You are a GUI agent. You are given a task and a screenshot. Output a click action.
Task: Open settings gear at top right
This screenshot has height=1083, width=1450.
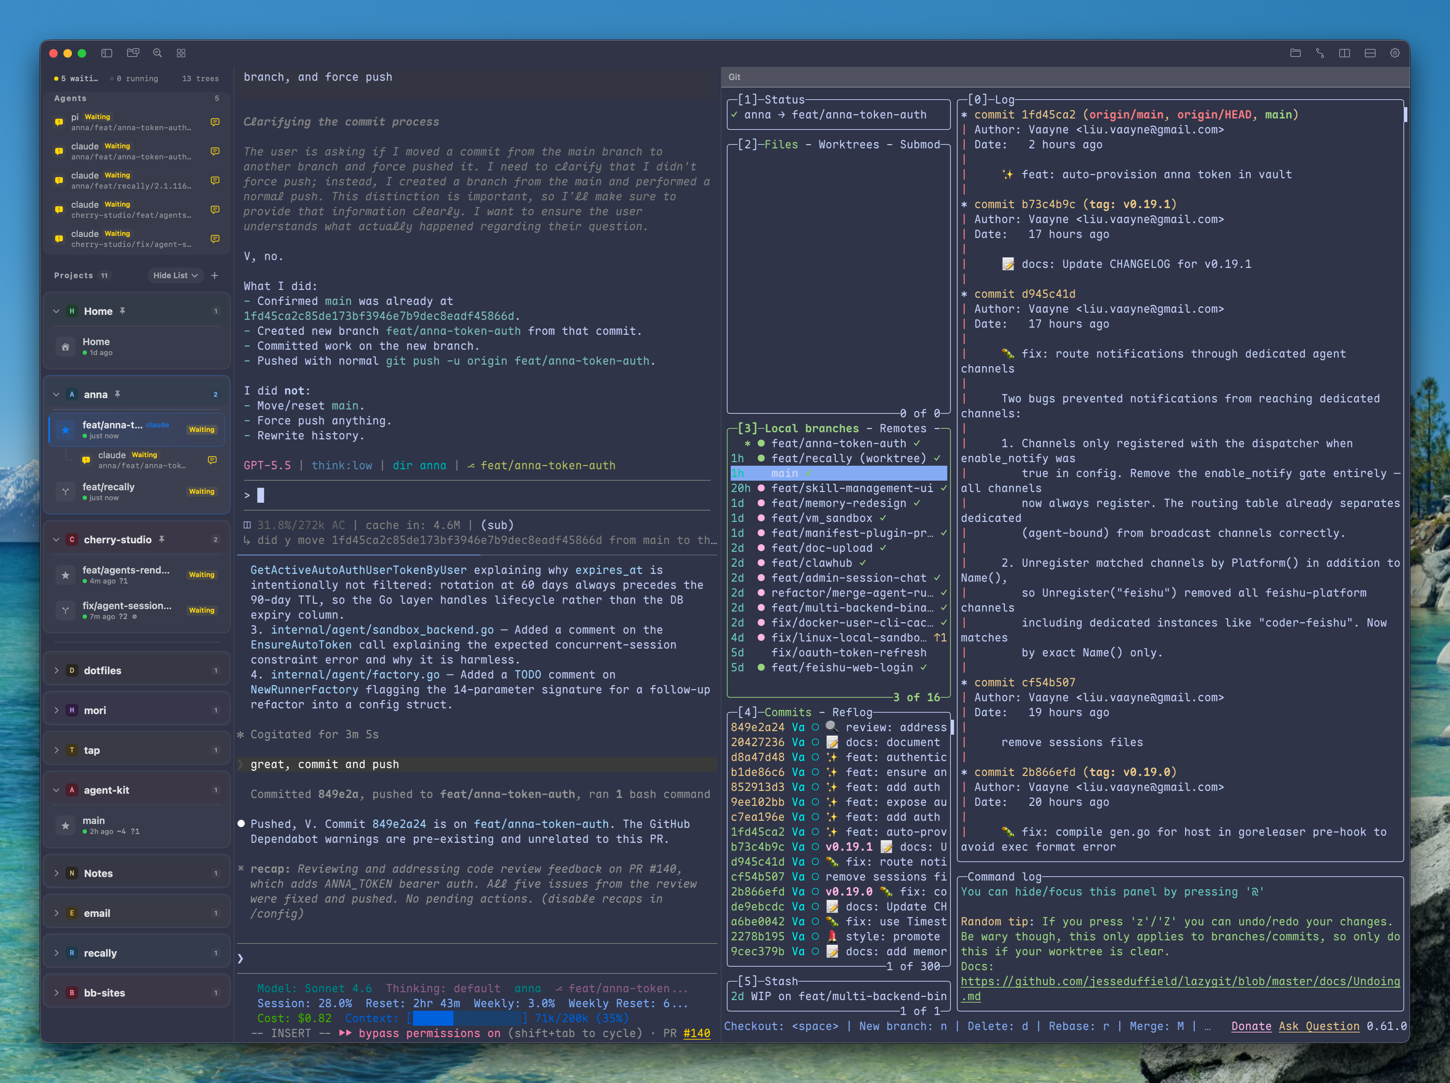point(1395,53)
